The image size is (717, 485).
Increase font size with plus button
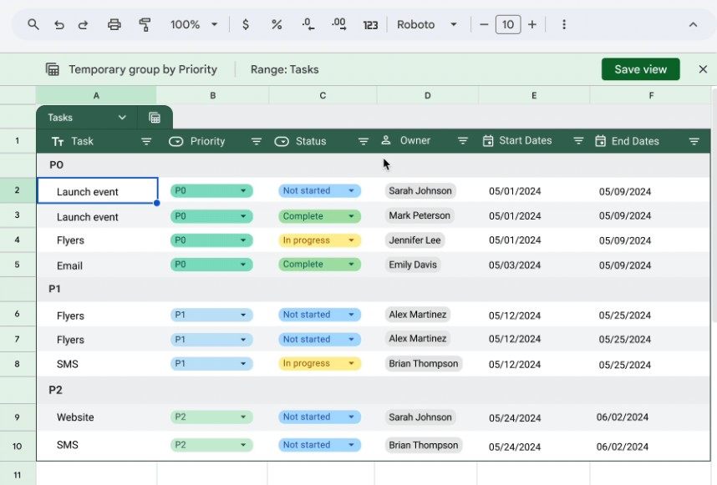coord(532,25)
